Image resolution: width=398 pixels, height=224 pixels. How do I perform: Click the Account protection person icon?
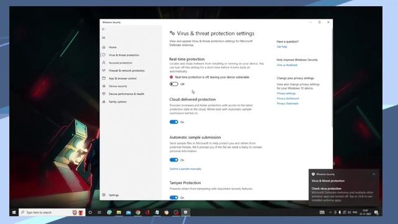pos(104,63)
